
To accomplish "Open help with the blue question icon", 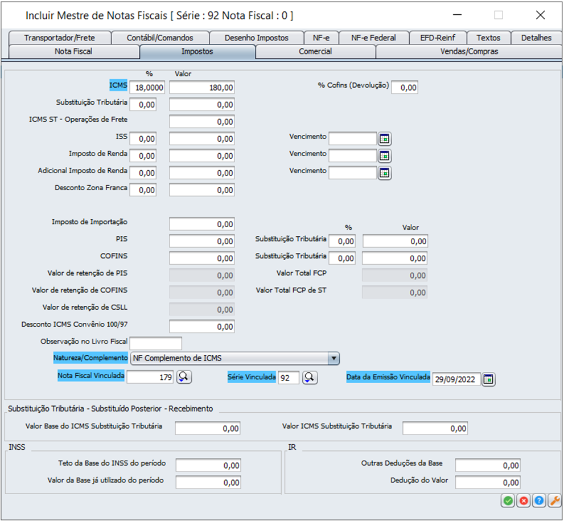I will coord(538,501).
